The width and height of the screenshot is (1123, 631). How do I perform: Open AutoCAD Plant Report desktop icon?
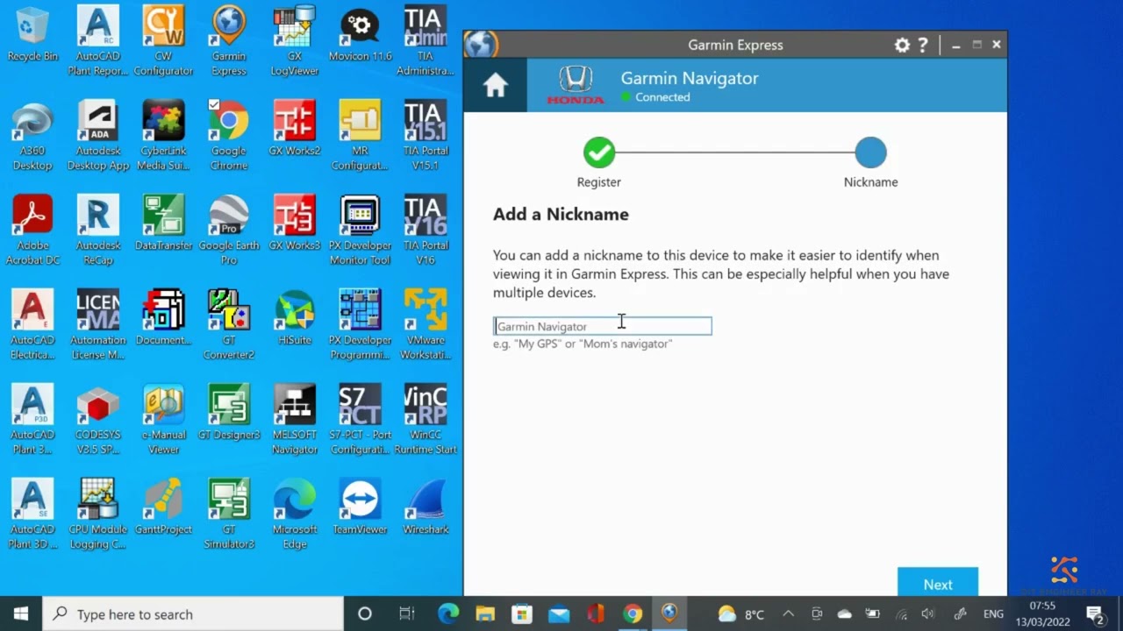pos(98,41)
